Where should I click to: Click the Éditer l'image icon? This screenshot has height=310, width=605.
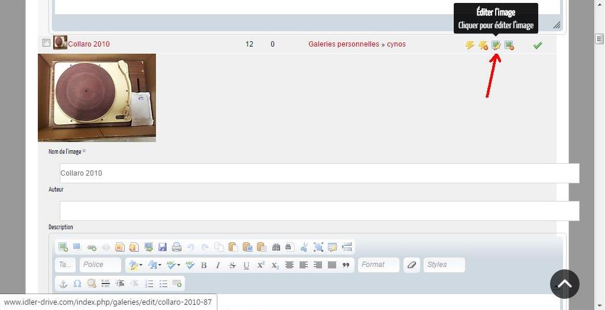tap(496, 45)
